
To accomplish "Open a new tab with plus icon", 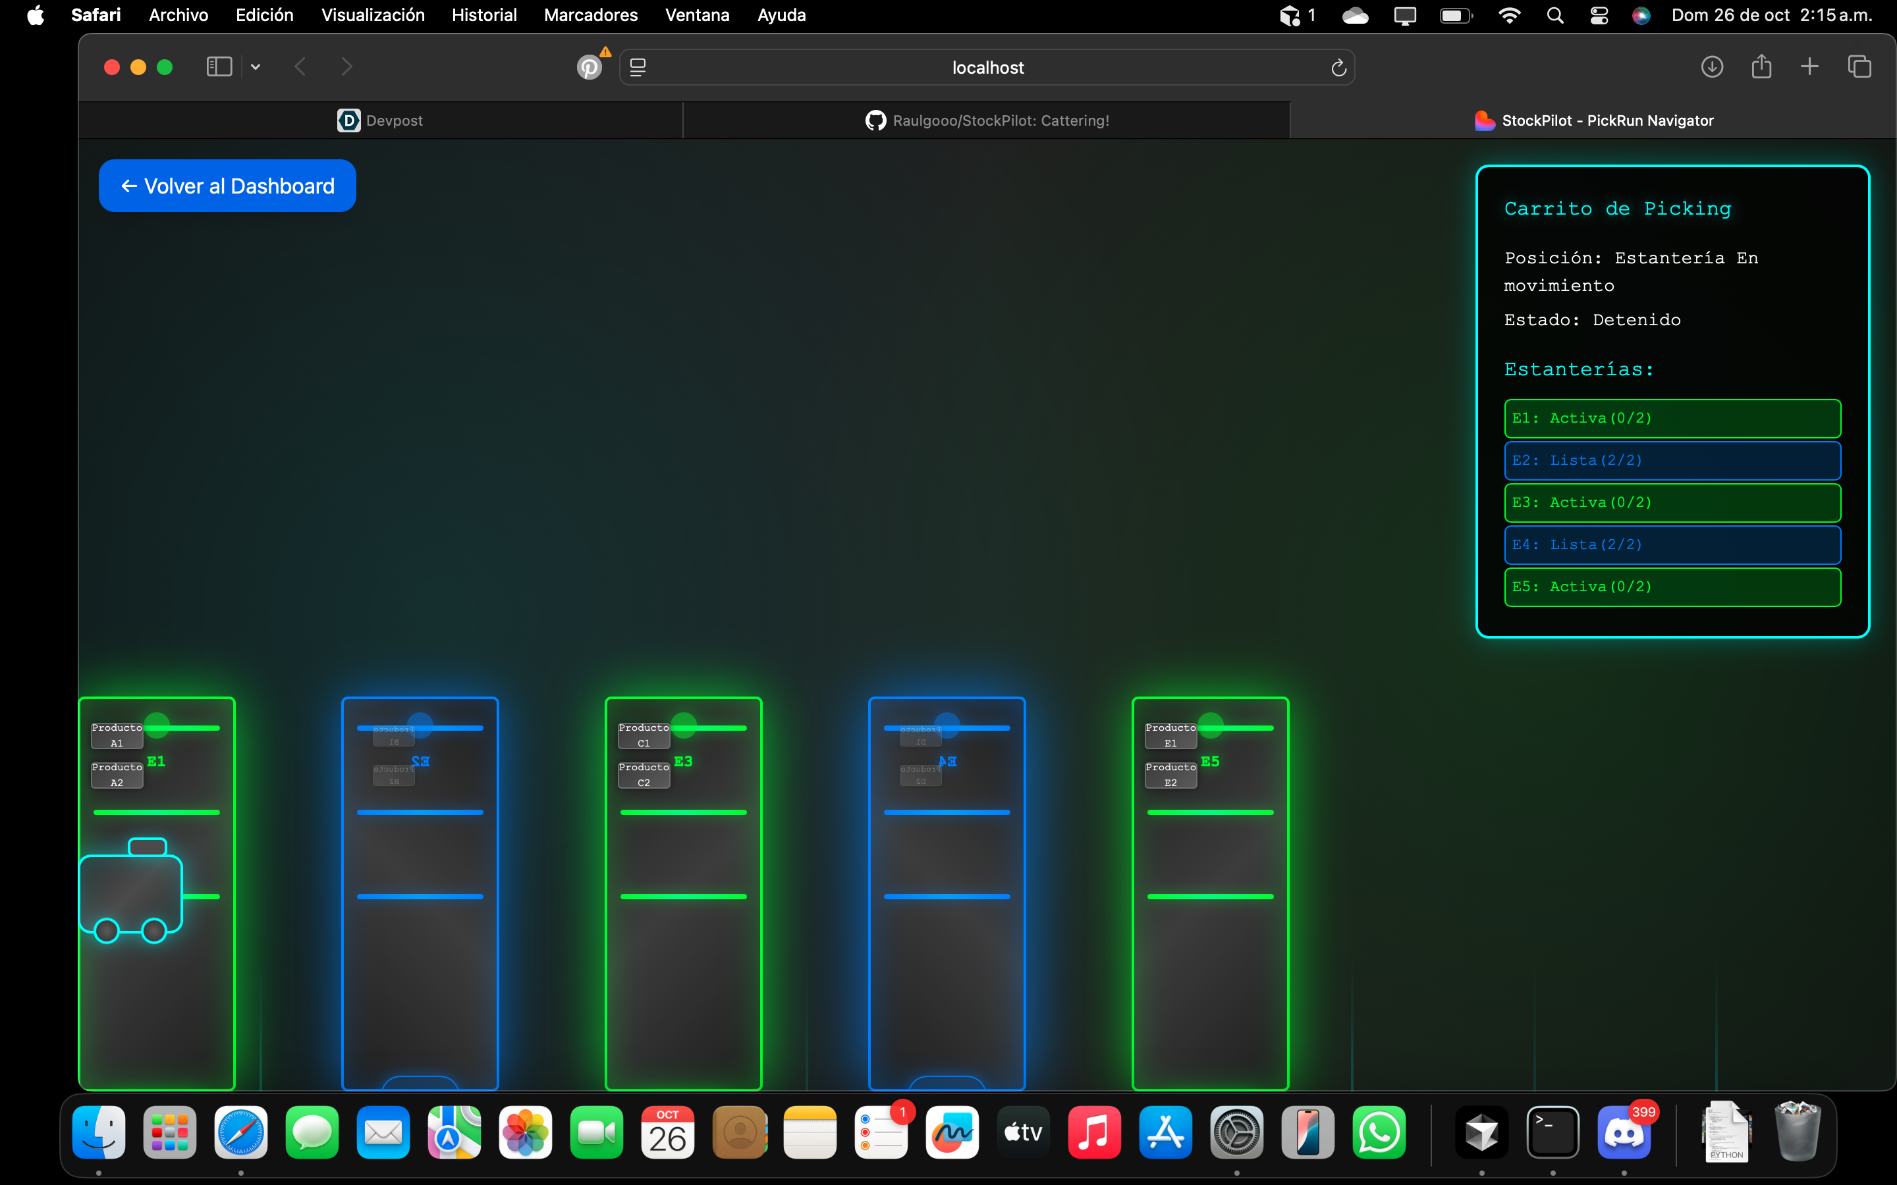I will pos(1809,66).
